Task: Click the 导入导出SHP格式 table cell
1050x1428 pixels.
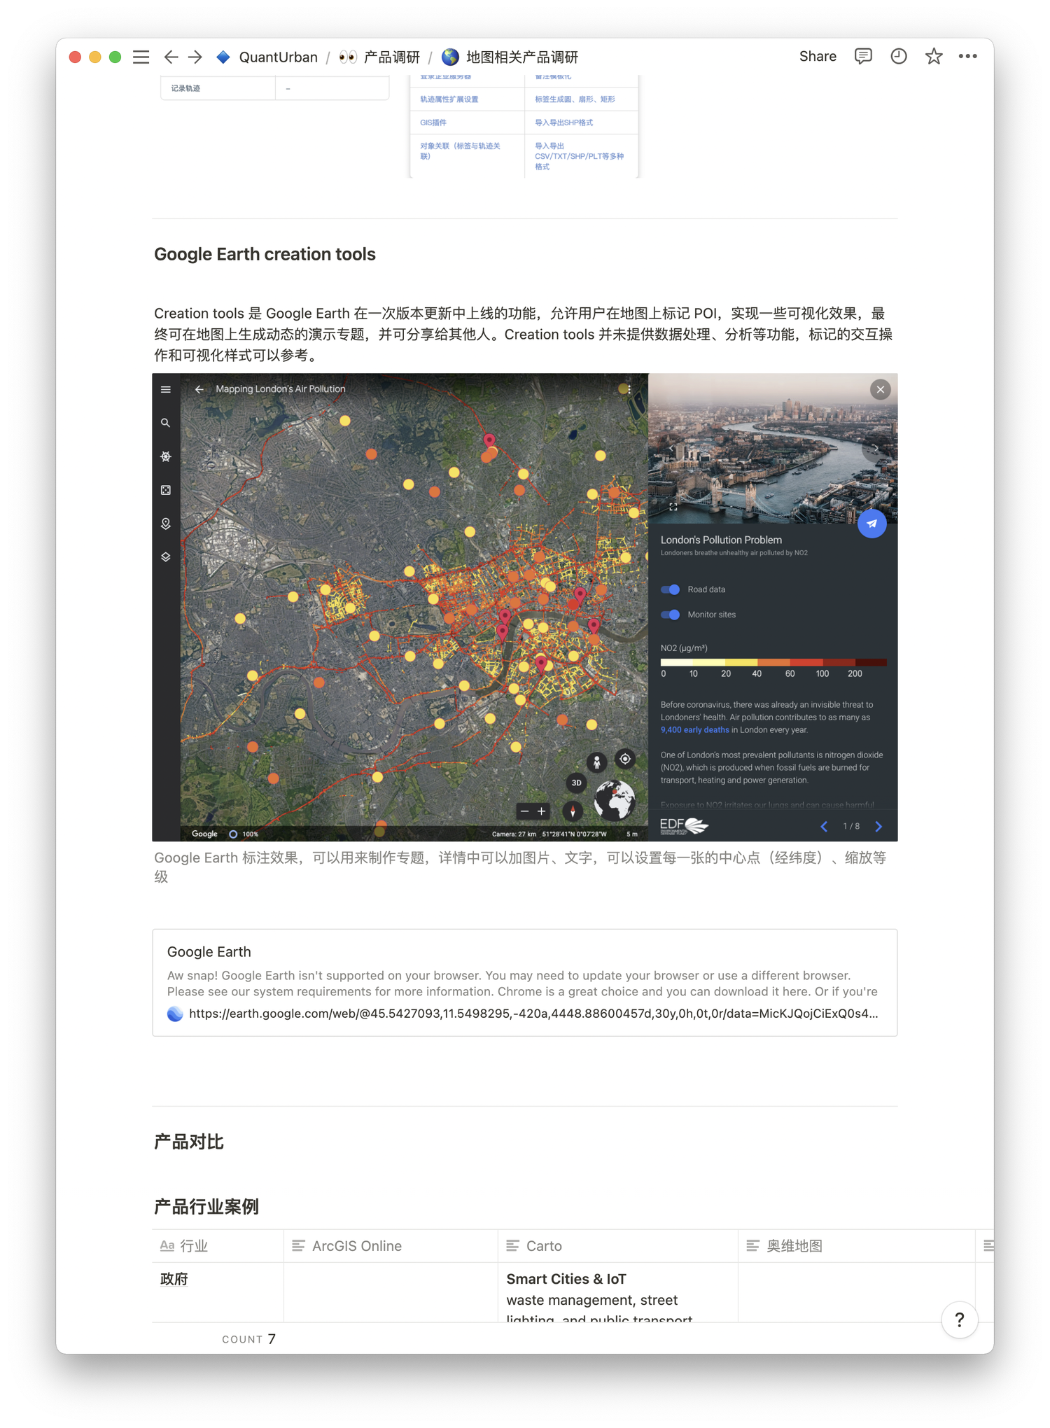Action: 581,122
